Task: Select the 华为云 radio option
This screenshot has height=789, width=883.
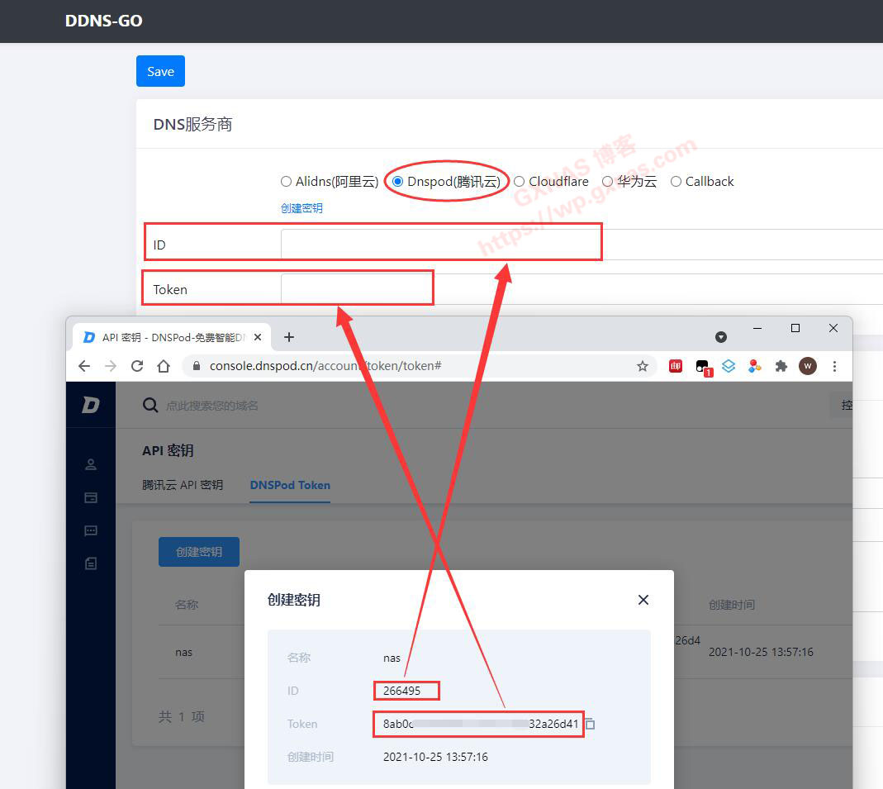Action: 608,181
